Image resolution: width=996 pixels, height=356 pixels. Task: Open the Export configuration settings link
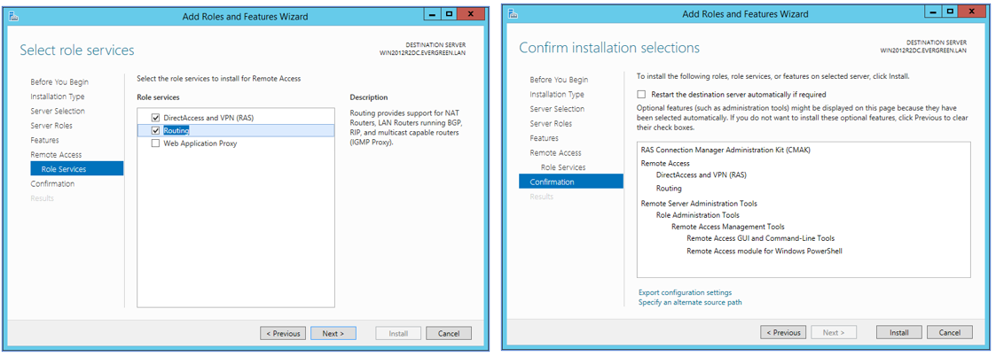(x=685, y=292)
